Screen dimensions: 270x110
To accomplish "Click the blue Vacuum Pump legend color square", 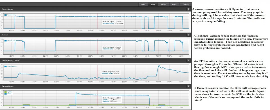I will 6,15.
